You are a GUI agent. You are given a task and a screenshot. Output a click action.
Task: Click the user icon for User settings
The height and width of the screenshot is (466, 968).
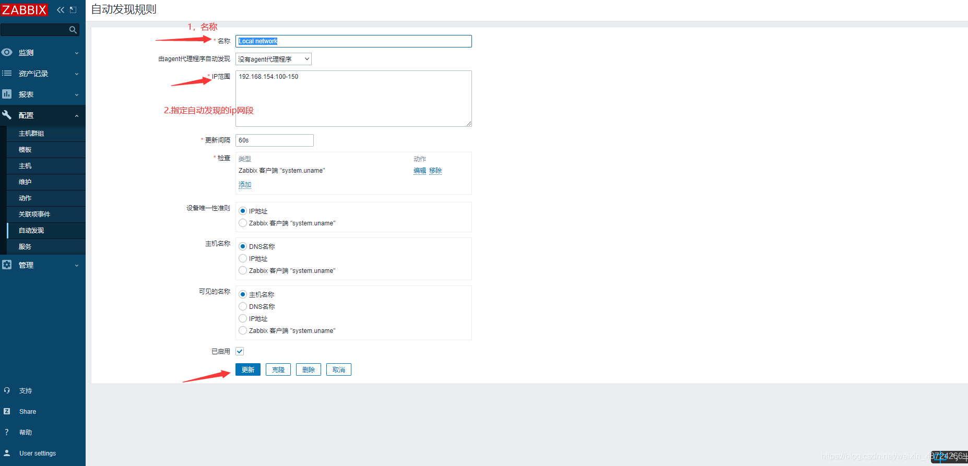[7, 453]
